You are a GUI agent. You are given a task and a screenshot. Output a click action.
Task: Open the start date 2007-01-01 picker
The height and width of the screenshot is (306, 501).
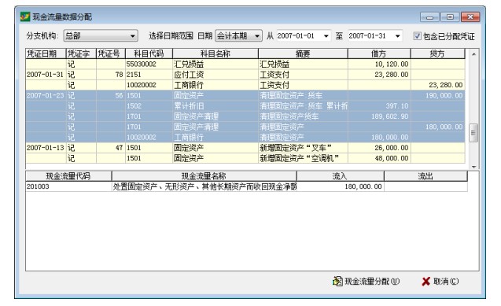pos(326,36)
